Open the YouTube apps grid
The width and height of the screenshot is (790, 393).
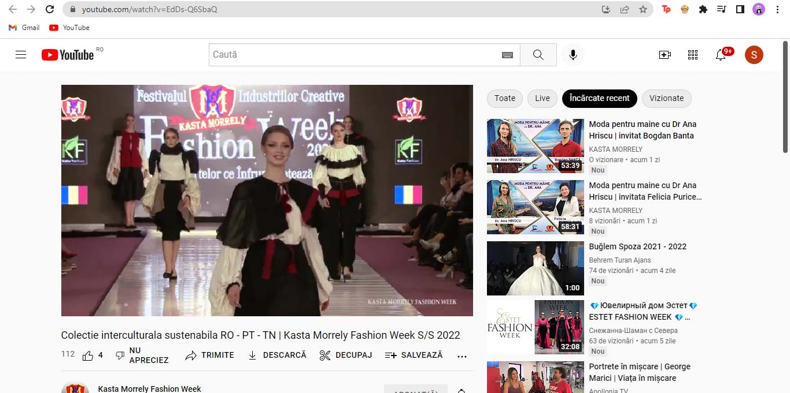[693, 55]
